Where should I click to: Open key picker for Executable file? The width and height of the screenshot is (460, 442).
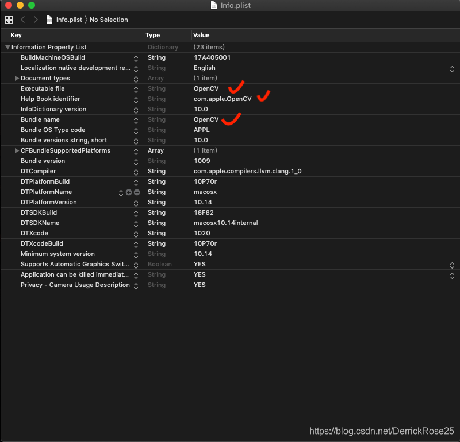(x=136, y=90)
